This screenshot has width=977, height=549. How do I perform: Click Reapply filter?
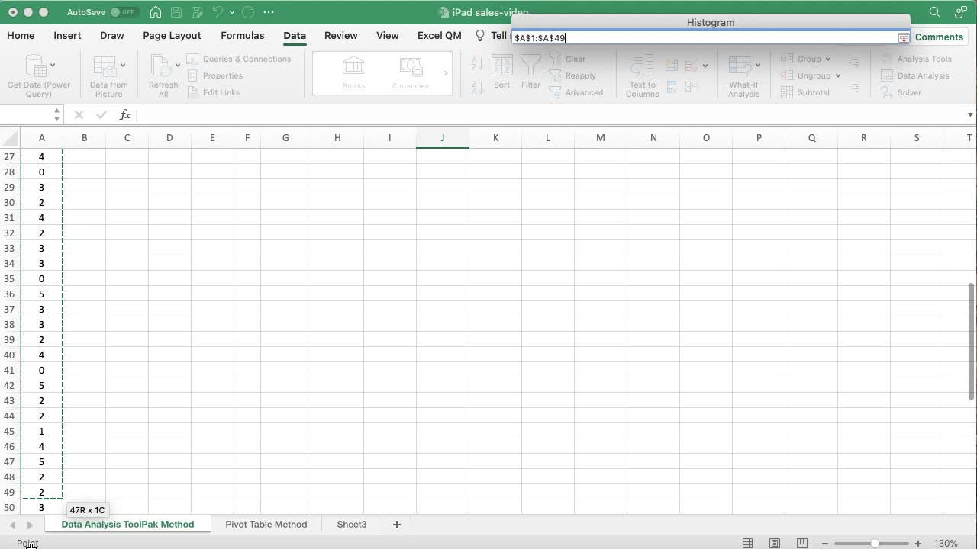tap(573, 75)
